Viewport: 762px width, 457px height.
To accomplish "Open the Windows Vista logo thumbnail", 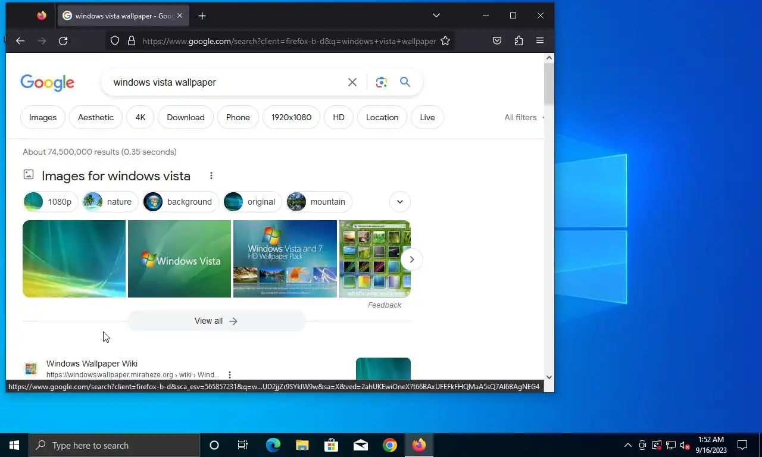I will tap(179, 259).
